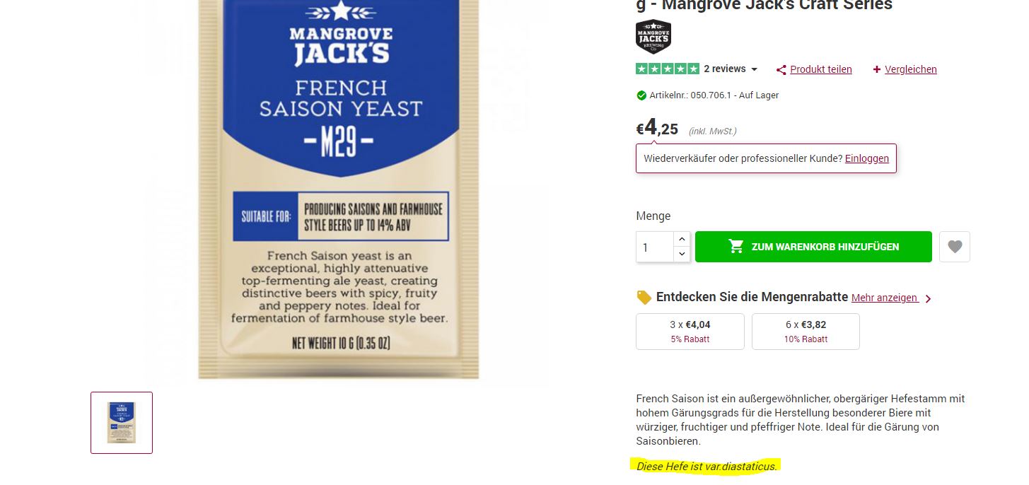Click the Vergleichen link
Screen dimensions: 1029x485
click(x=911, y=69)
